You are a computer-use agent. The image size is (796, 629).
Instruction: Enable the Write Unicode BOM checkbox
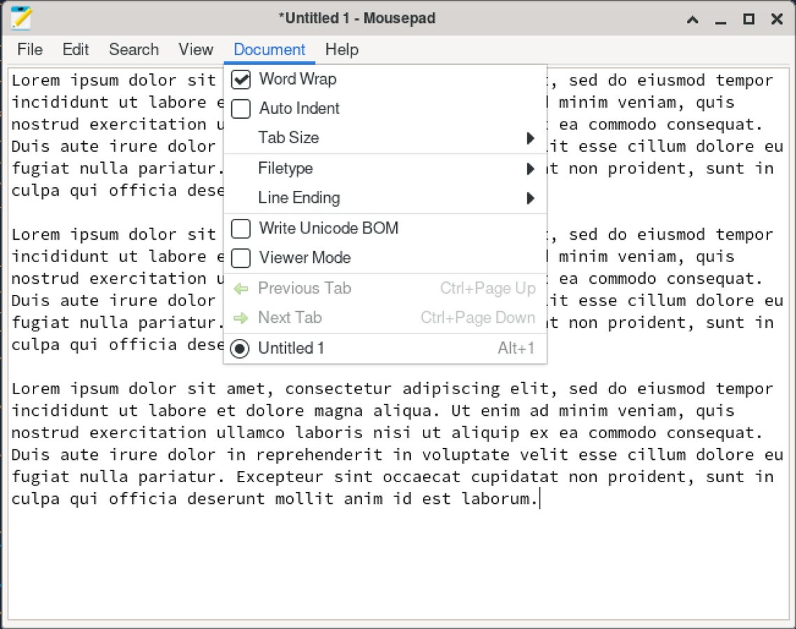pyautogui.click(x=240, y=229)
